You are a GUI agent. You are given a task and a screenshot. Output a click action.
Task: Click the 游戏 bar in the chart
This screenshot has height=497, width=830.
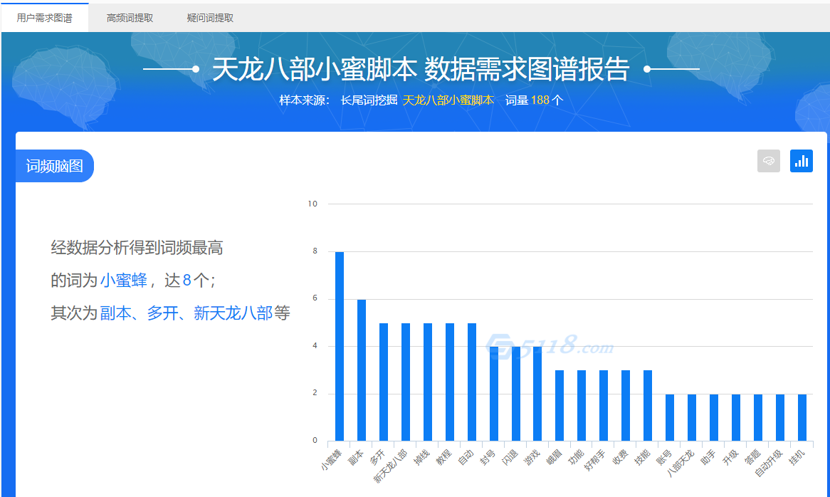538,394
